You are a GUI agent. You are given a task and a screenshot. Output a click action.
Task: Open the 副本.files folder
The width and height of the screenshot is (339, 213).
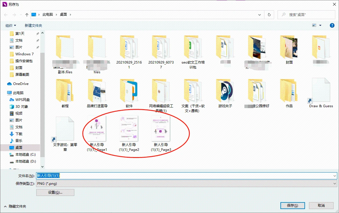point(65,55)
